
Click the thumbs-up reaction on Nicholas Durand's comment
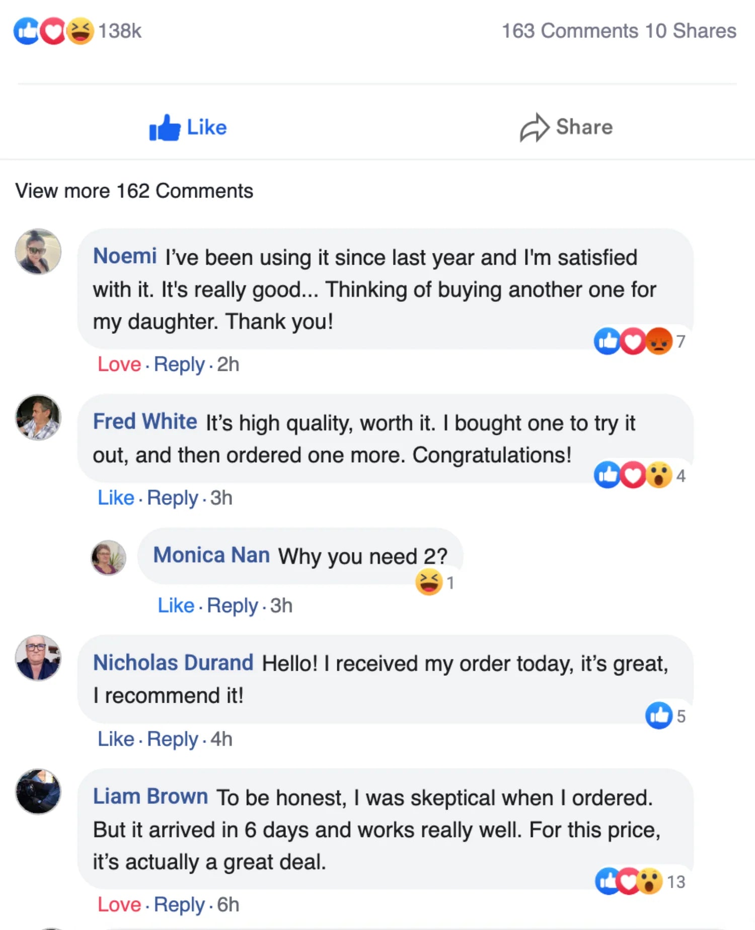[x=659, y=715]
